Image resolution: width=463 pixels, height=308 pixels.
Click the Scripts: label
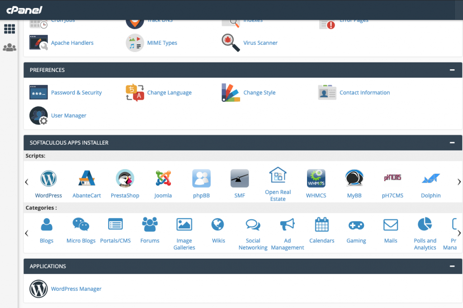click(35, 156)
